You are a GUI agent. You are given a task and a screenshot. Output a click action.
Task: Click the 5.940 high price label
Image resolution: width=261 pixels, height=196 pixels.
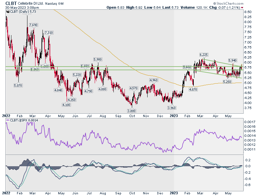pos(233,61)
